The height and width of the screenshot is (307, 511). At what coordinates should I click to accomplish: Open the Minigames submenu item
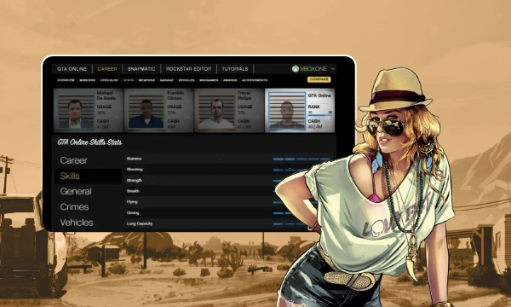[209, 80]
